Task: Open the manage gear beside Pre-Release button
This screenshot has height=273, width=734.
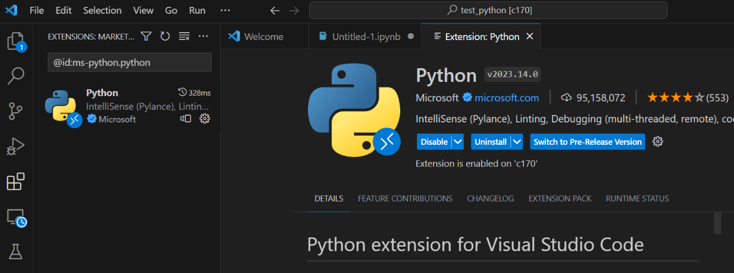Action: pyautogui.click(x=658, y=142)
